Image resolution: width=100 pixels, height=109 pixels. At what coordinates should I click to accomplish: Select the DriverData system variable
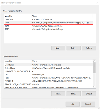48,68
